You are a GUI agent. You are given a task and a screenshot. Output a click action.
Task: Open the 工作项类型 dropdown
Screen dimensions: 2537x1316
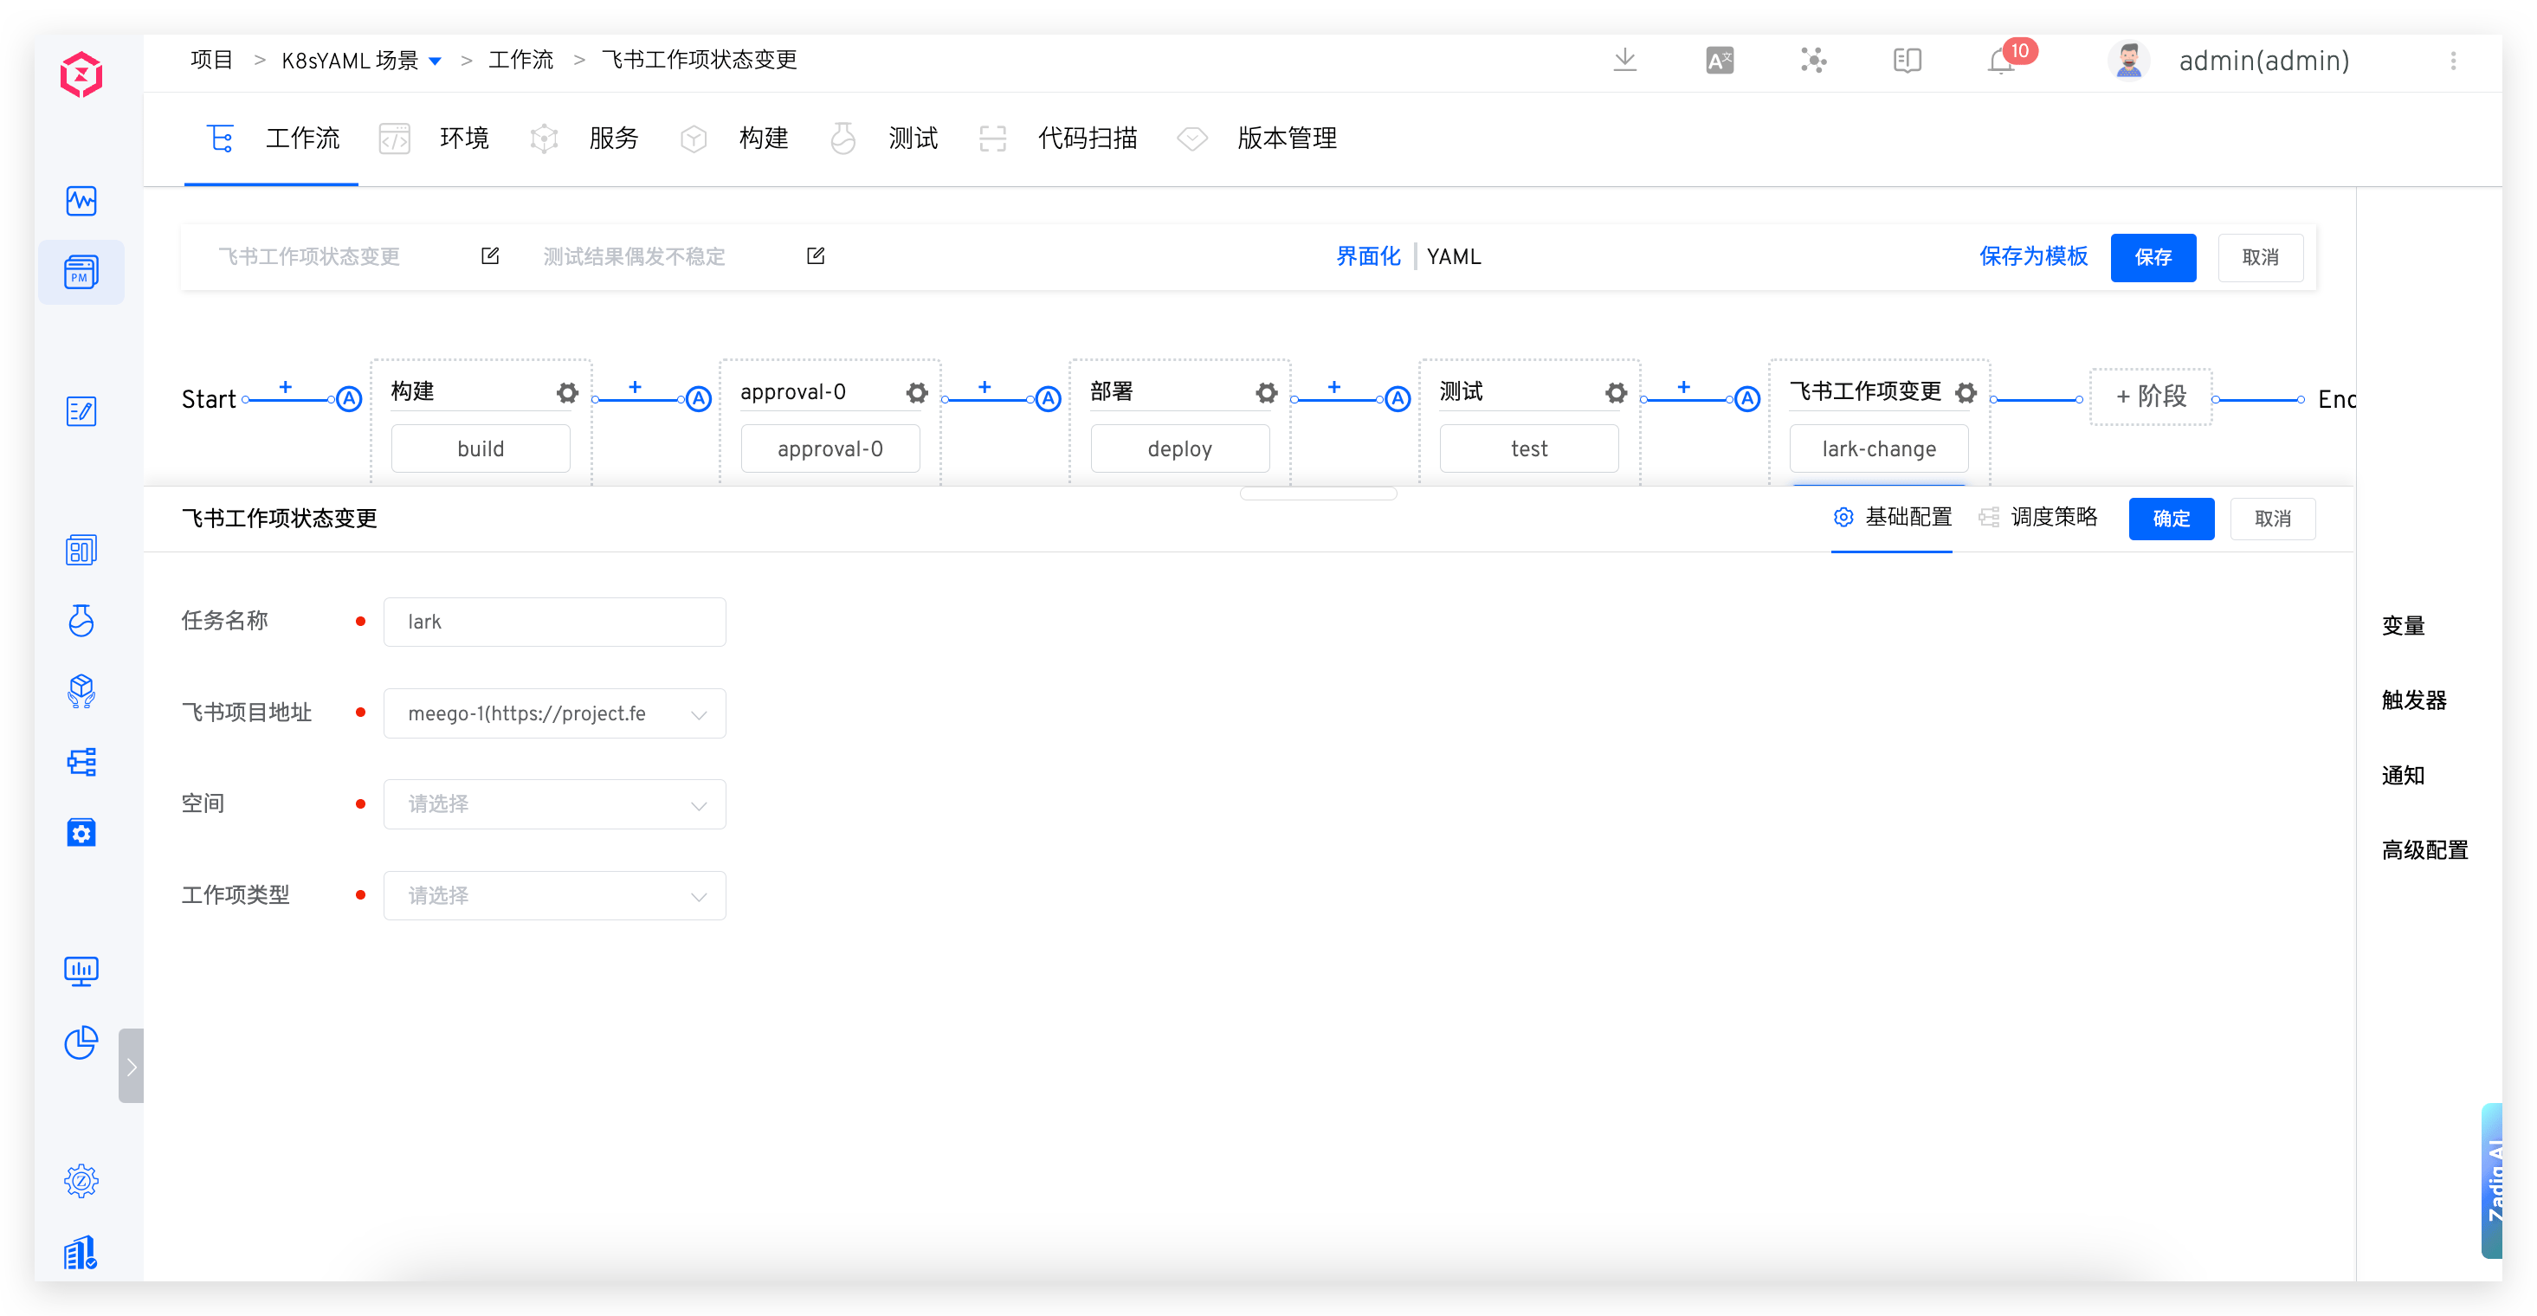(554, 895)
